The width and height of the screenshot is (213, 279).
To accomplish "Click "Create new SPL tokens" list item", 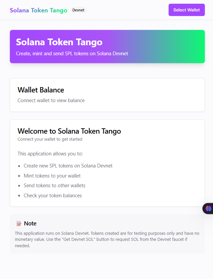I will coord(68,166).
